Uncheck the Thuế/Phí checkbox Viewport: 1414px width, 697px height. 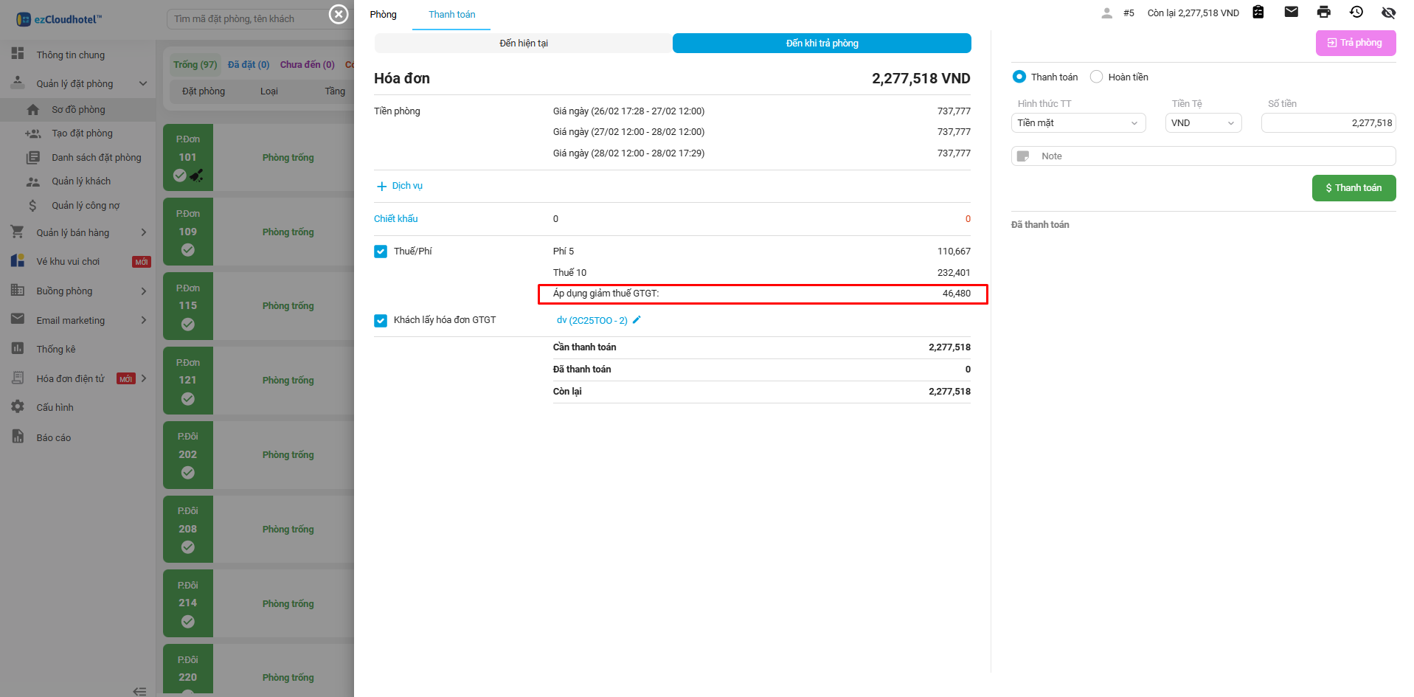click(x=381, y=252)
